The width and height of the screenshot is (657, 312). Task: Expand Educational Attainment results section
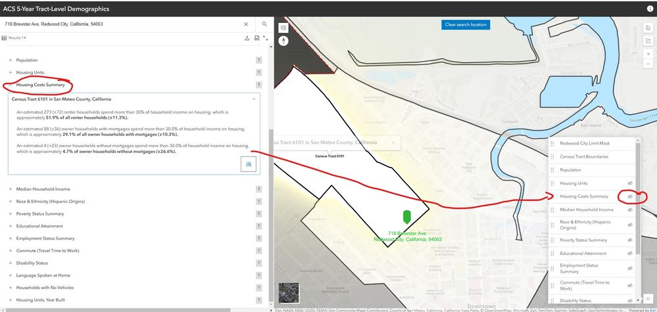coord(11,226)
